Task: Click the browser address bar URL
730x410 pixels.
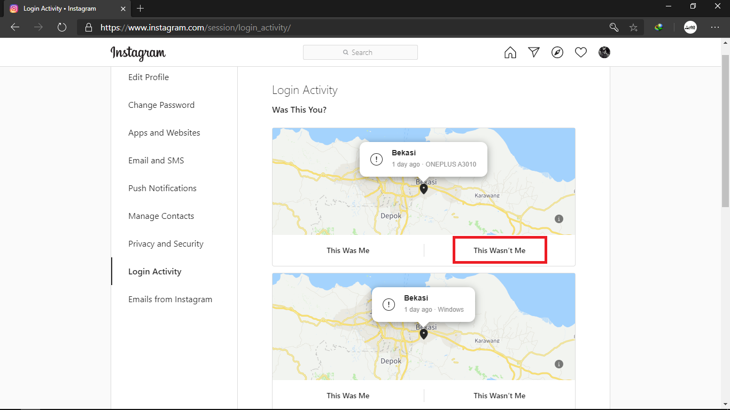Action: [x=196, y=27]
